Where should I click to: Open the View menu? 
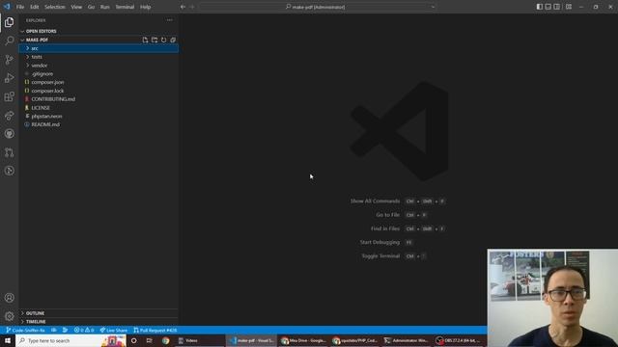76,7
